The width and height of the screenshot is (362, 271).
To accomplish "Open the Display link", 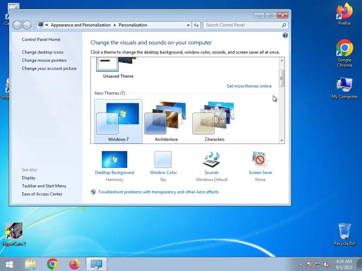I will tap(29, 178).
